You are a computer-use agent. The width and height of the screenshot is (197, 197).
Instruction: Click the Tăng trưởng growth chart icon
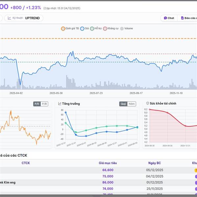tap(60, 104)
